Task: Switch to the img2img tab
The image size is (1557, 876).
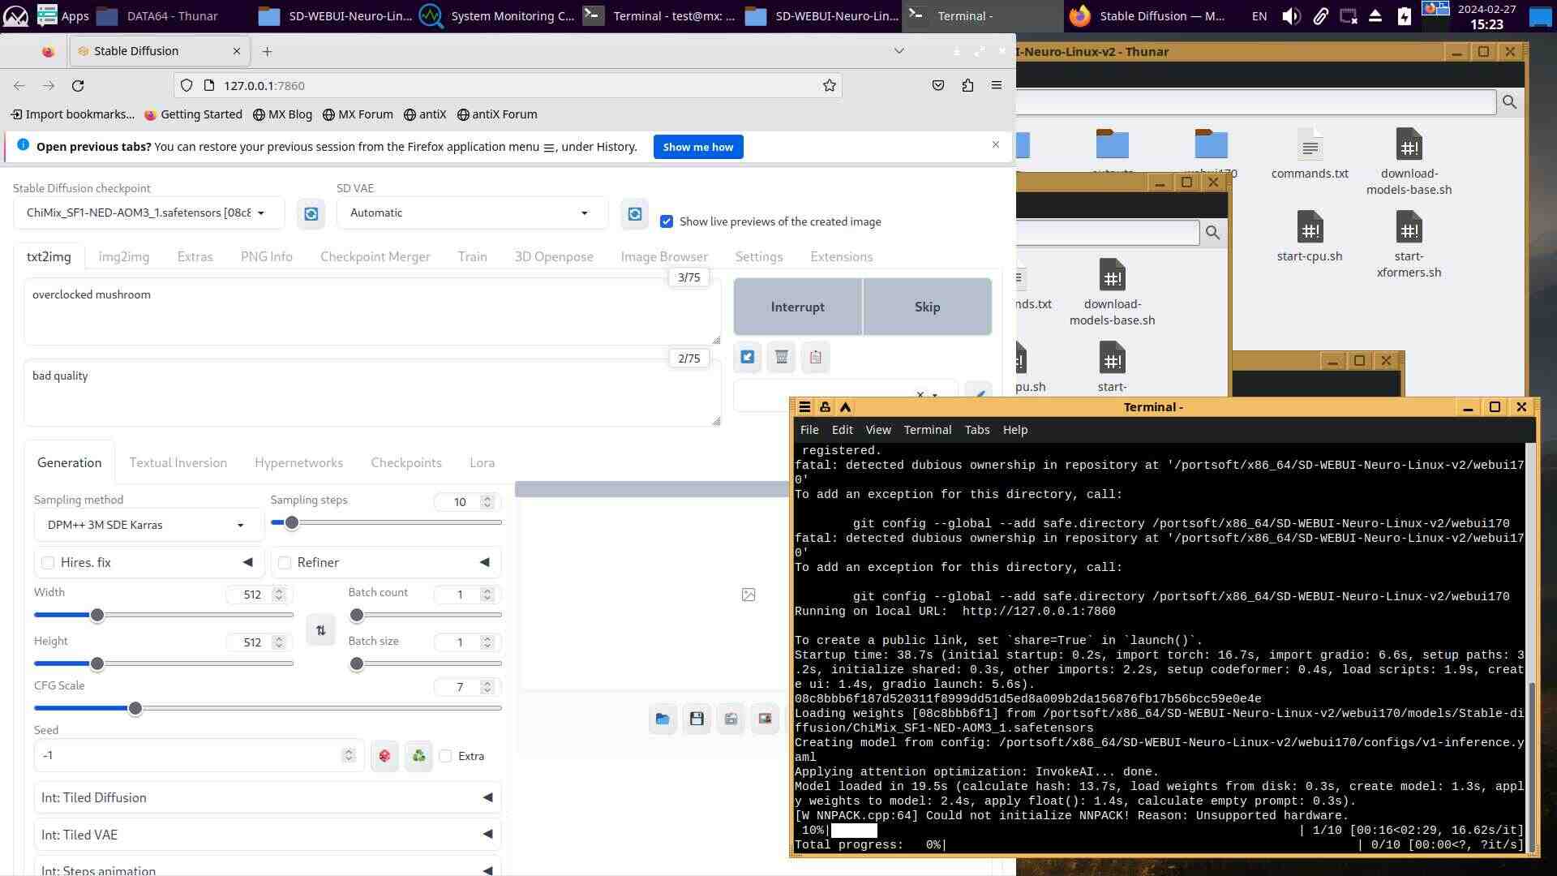Action: pyautogui.click(x=123, y=256)
